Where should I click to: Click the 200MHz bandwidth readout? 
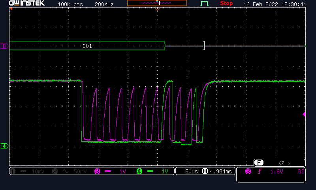(104, 4)
